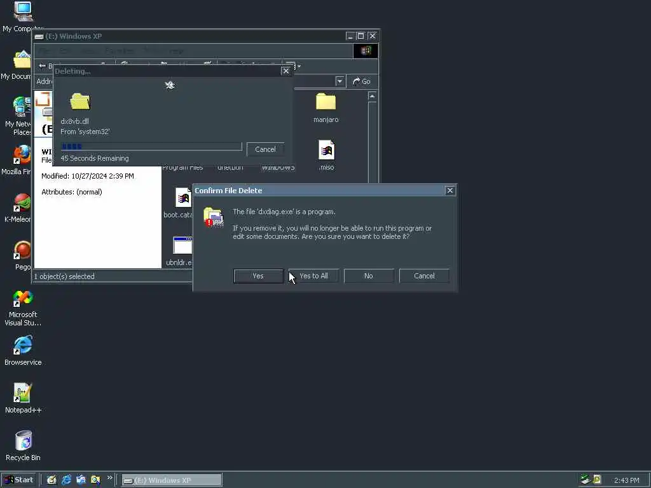Click the confirm delete warning icon
The image size is (651, 488).
click(x=214, y=217)
